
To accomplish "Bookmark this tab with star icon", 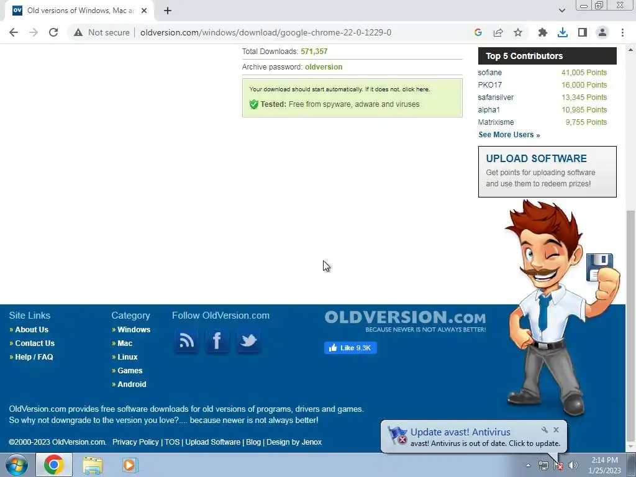I will [x=518, y=32].
